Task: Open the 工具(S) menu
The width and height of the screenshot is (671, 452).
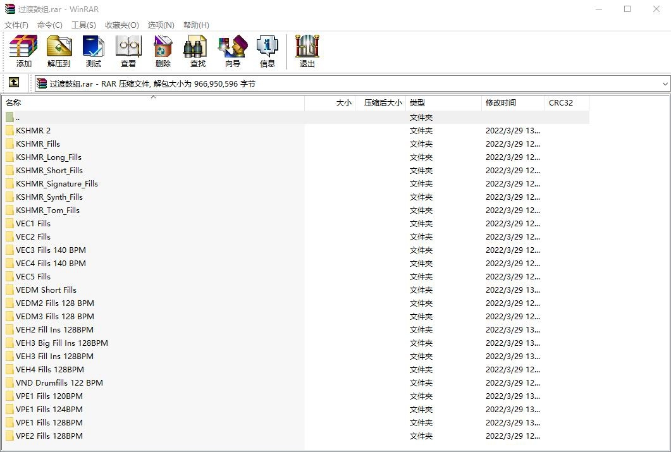Action: (83, 25)
